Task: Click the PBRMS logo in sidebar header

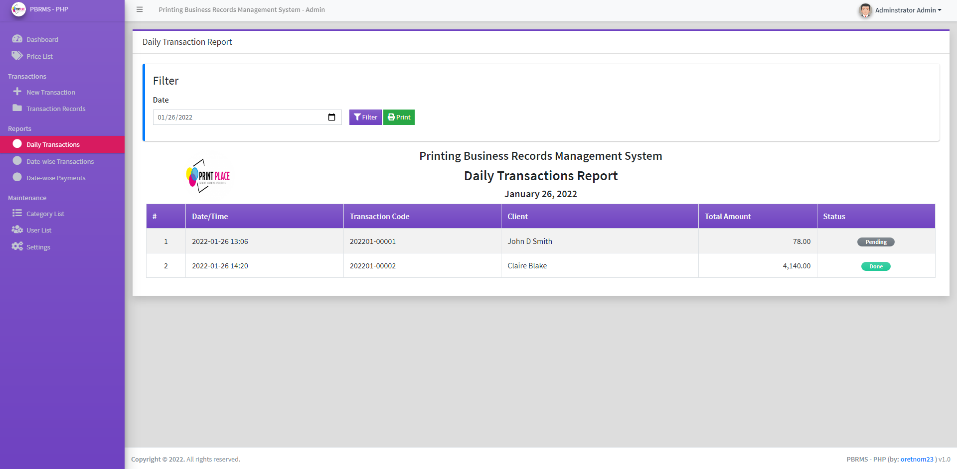Action: tap(18, 9)
